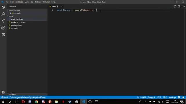Click in line 1 of the code editor
The width and height of the screenshot is (186, 104).
(76, 10)
